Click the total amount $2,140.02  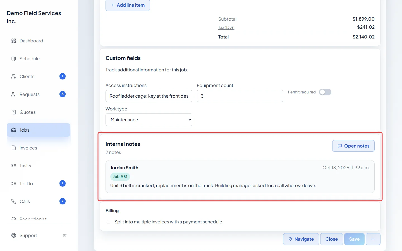363,37
